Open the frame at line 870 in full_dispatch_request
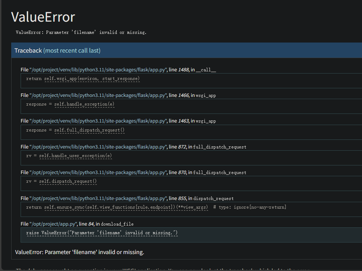Screen dimensions: 362x271 [133, 172]
